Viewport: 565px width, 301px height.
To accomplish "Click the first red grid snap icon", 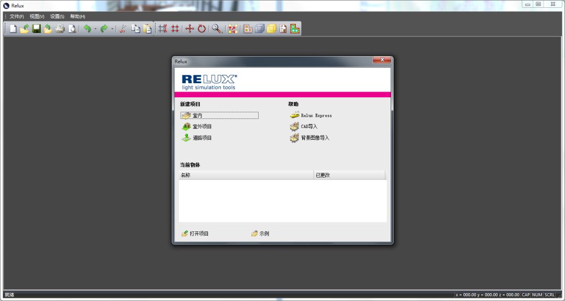I will point(163,29).
